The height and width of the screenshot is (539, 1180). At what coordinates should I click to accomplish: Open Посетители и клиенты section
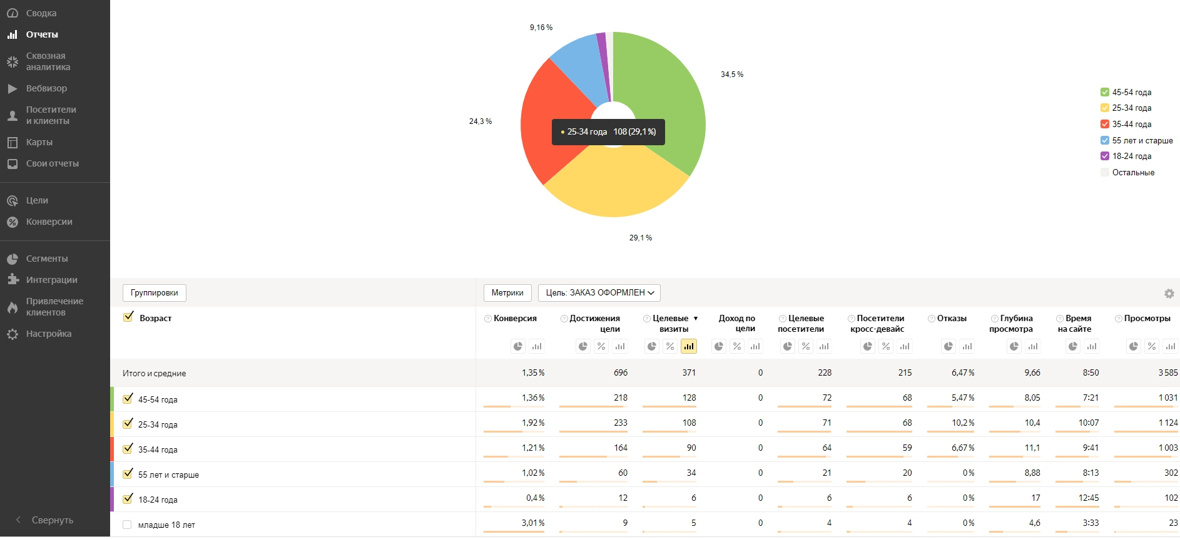click(51, 115)
